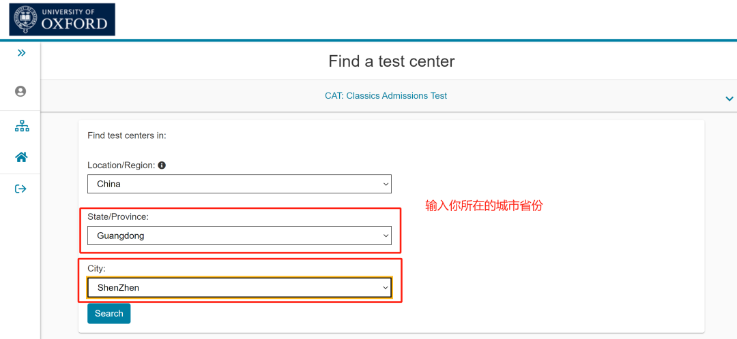Open the State/Province dropdown showing Guangdong
The image size is (737, 339).
click(x=239, y=236)
